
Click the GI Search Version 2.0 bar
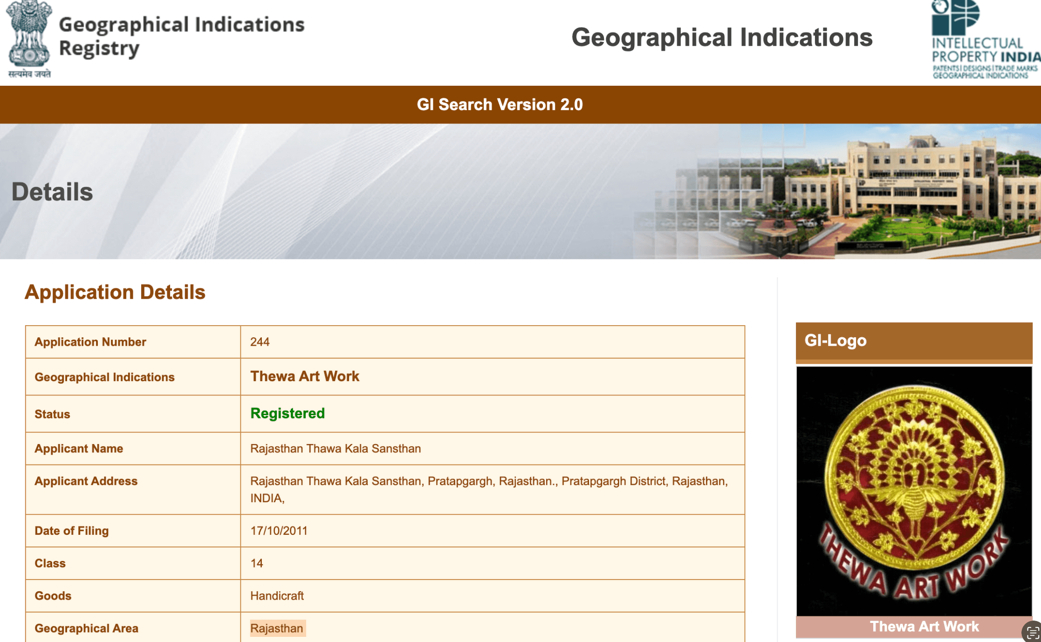pos(500,104)
